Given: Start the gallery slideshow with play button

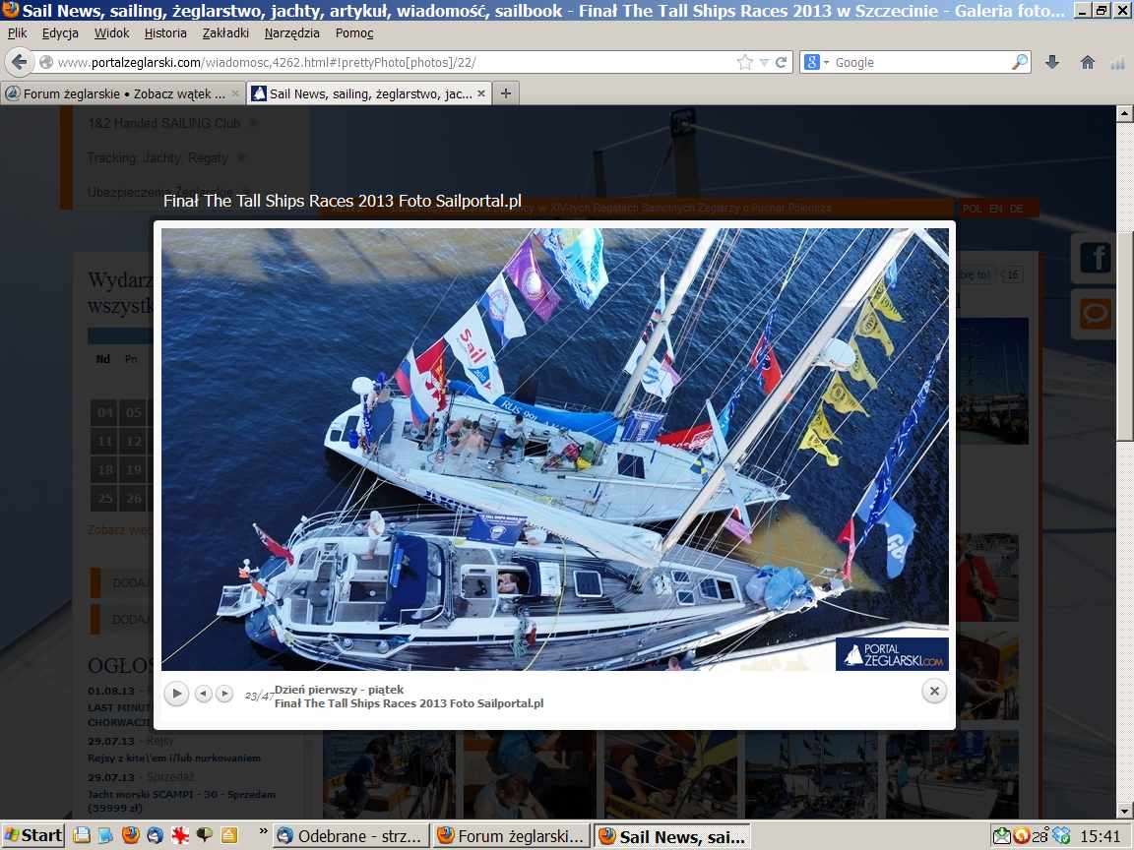Looking at the screenshot, I should pyautogui.click(x=176, y=694).
